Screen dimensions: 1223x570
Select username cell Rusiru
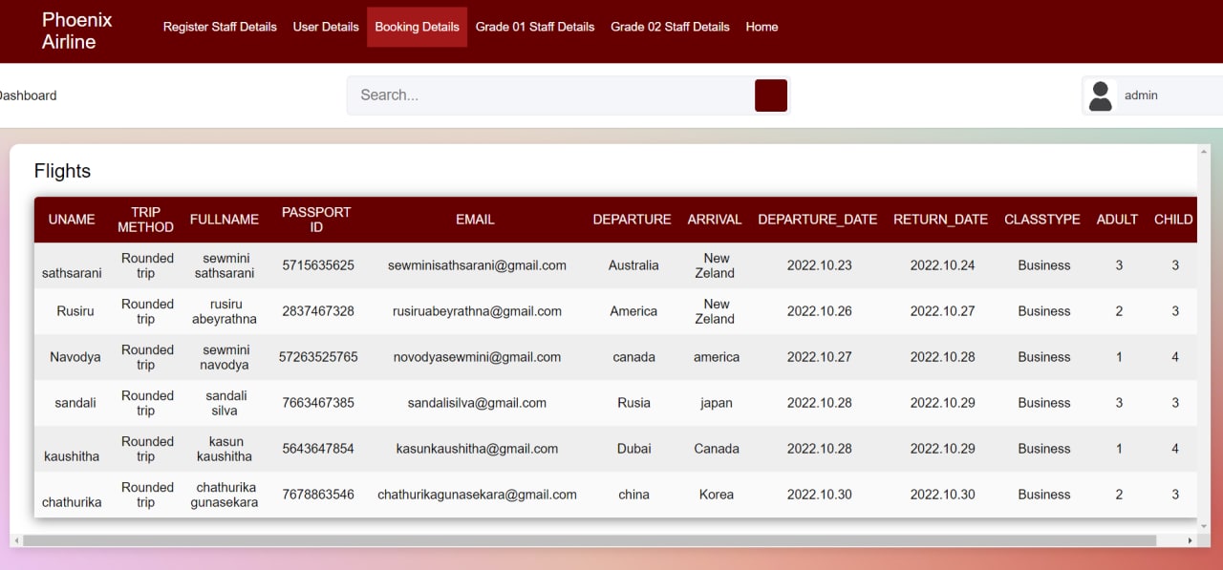[x=75, y=311]
